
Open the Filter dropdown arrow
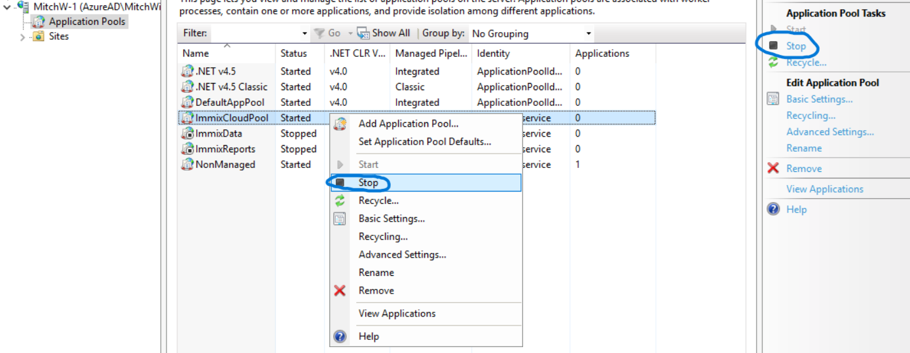click(x=305, y=33)
